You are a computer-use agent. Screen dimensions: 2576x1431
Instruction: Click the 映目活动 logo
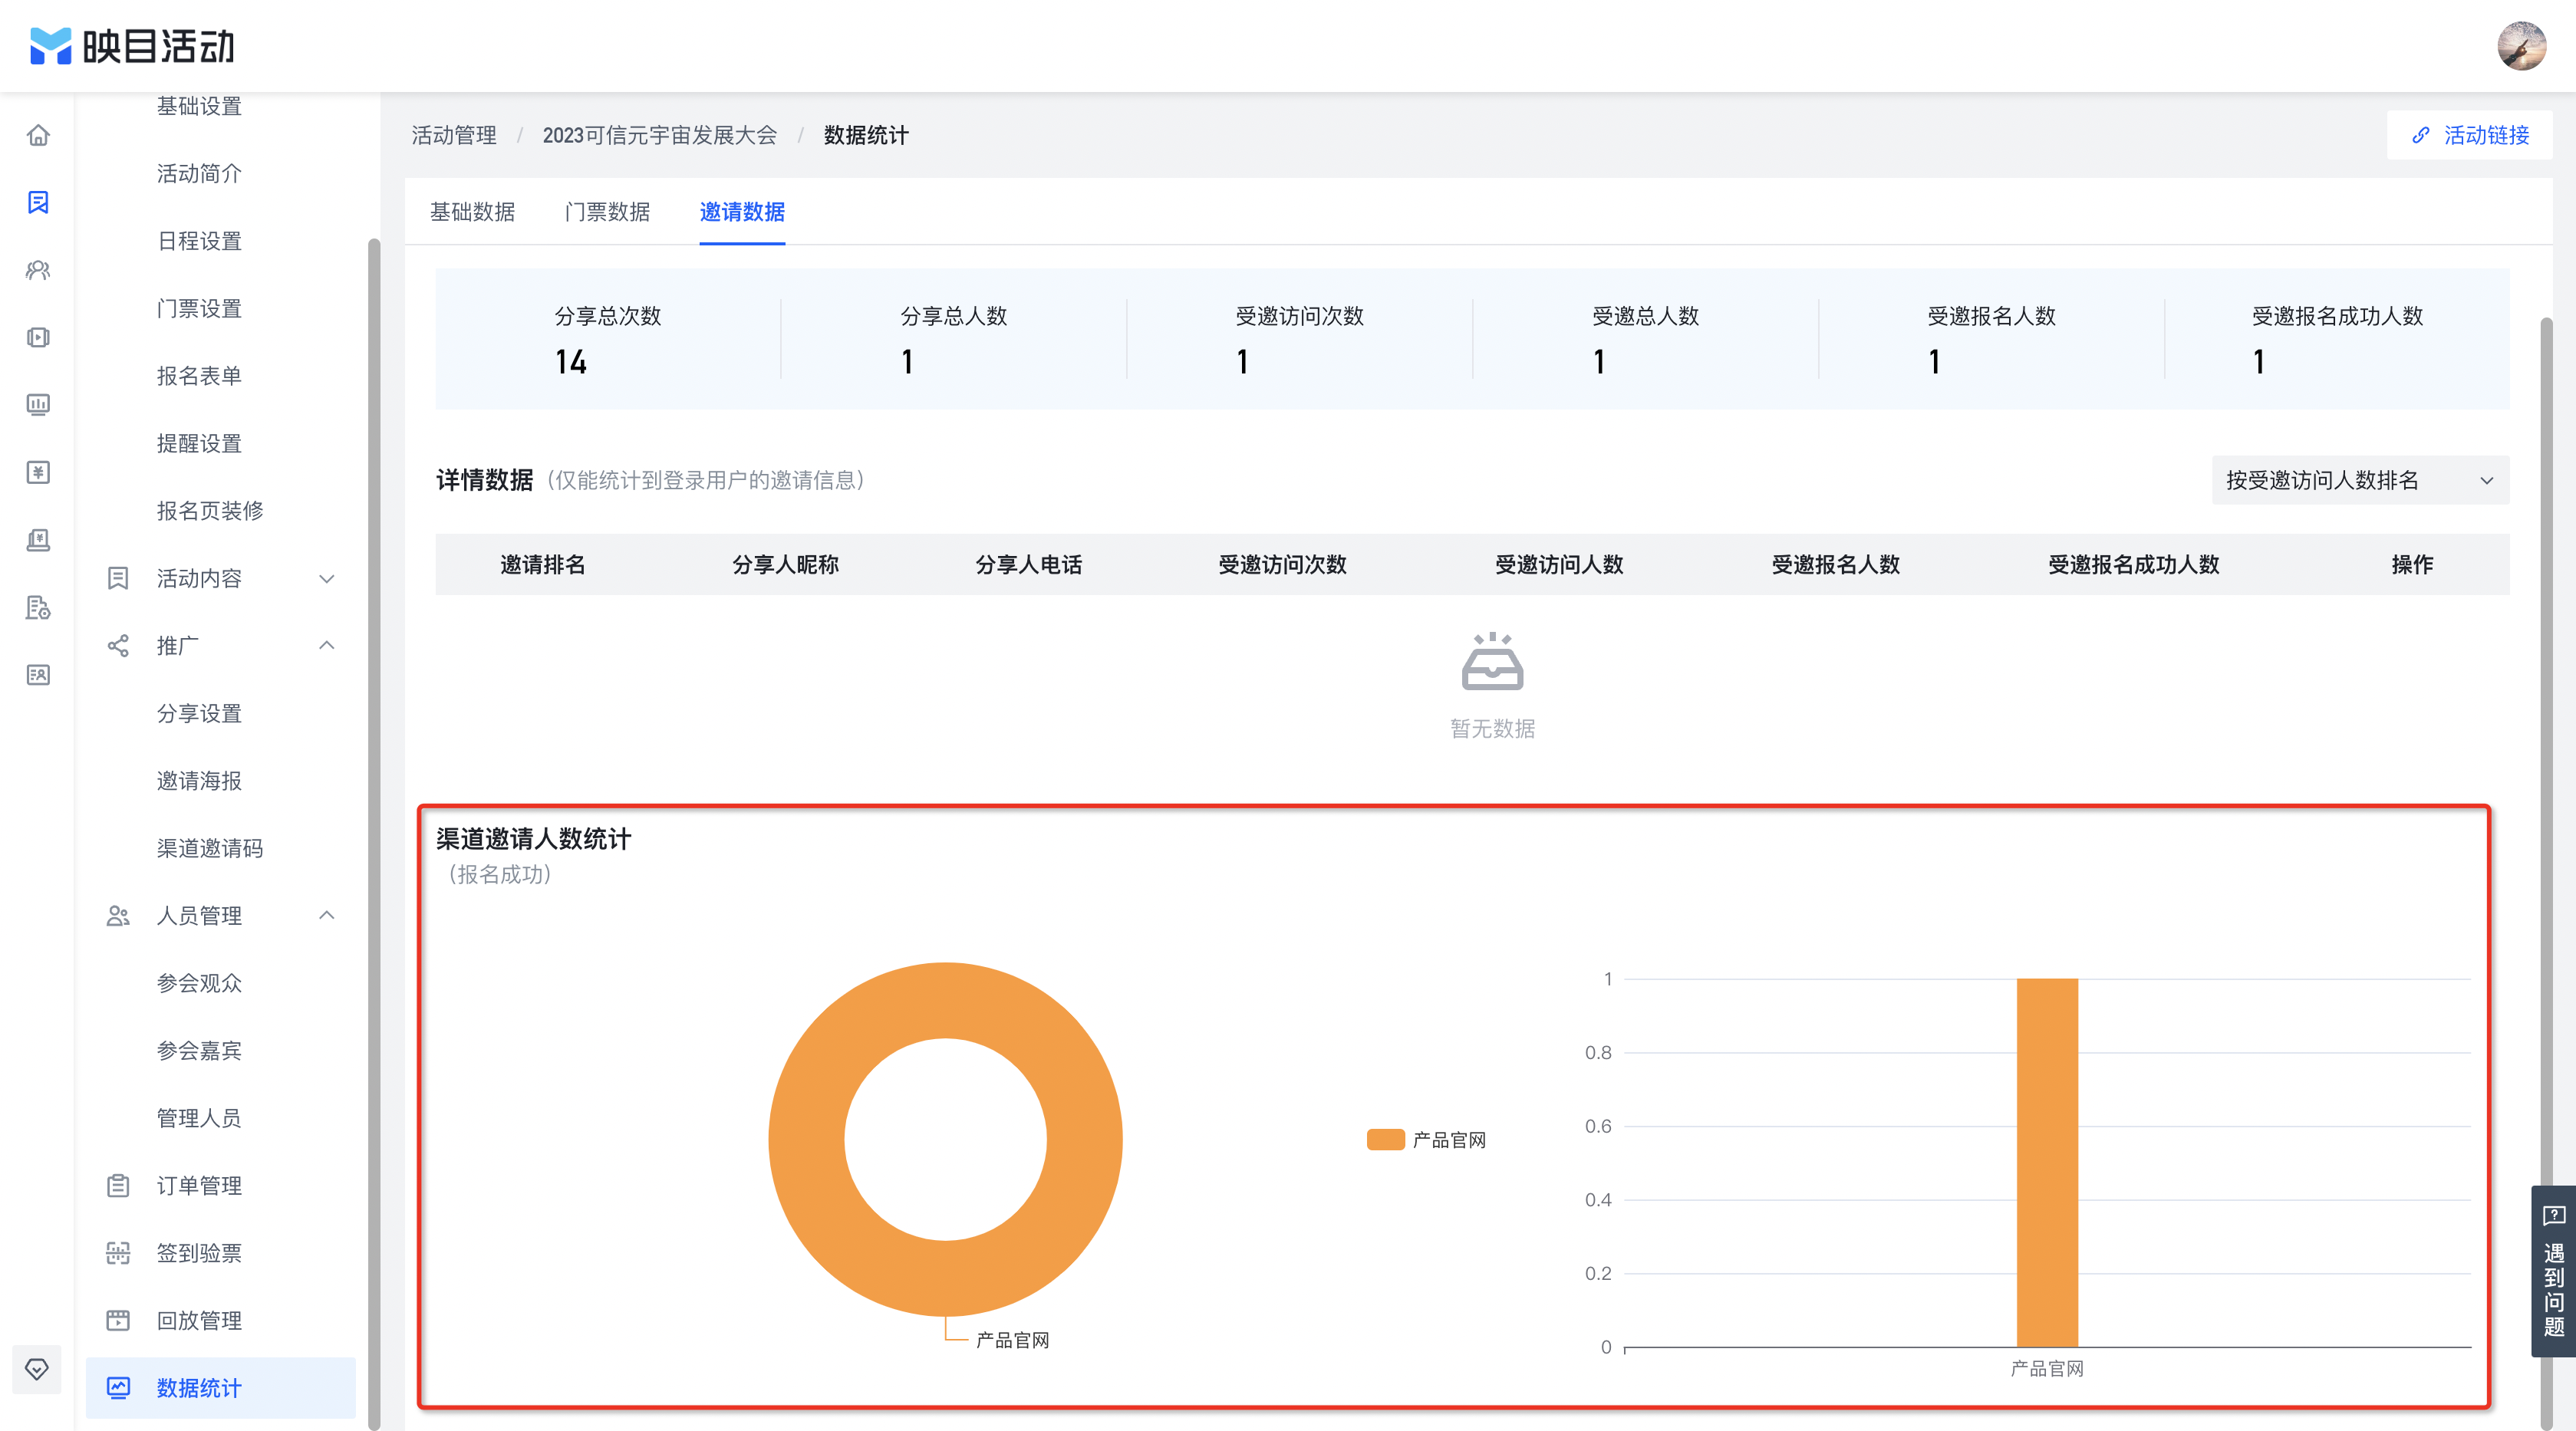(131, 46)
